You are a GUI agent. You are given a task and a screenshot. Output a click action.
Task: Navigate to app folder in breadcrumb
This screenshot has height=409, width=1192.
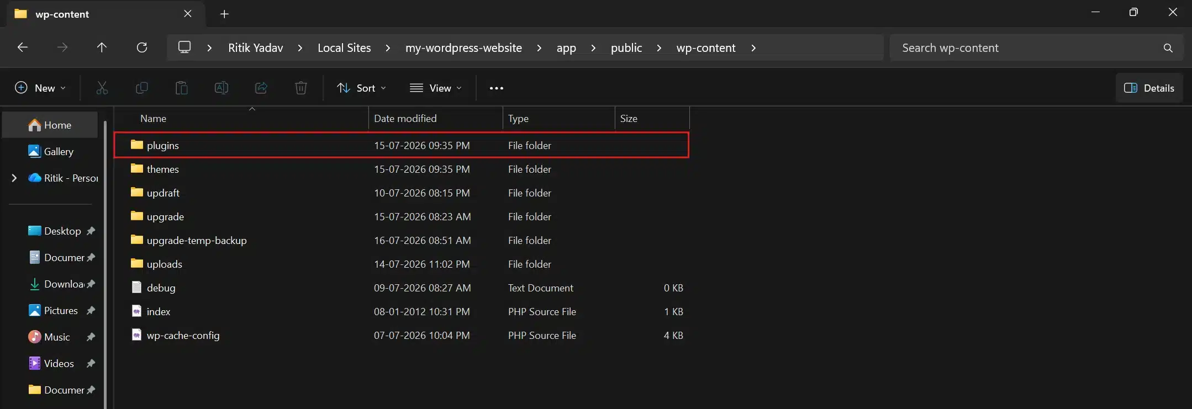pyautogui.click(x=566, y=48)
